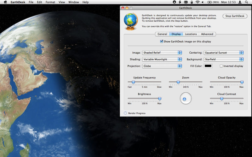Open the View menu
252x157 pixels.
62,2
